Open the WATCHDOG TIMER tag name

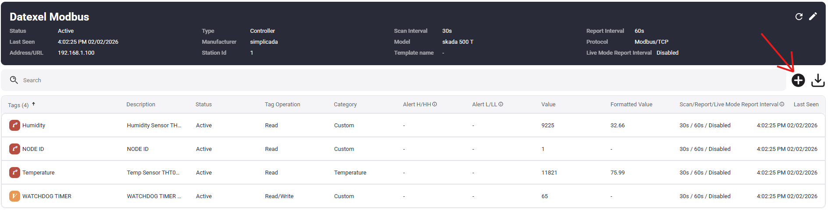(46, 196)
